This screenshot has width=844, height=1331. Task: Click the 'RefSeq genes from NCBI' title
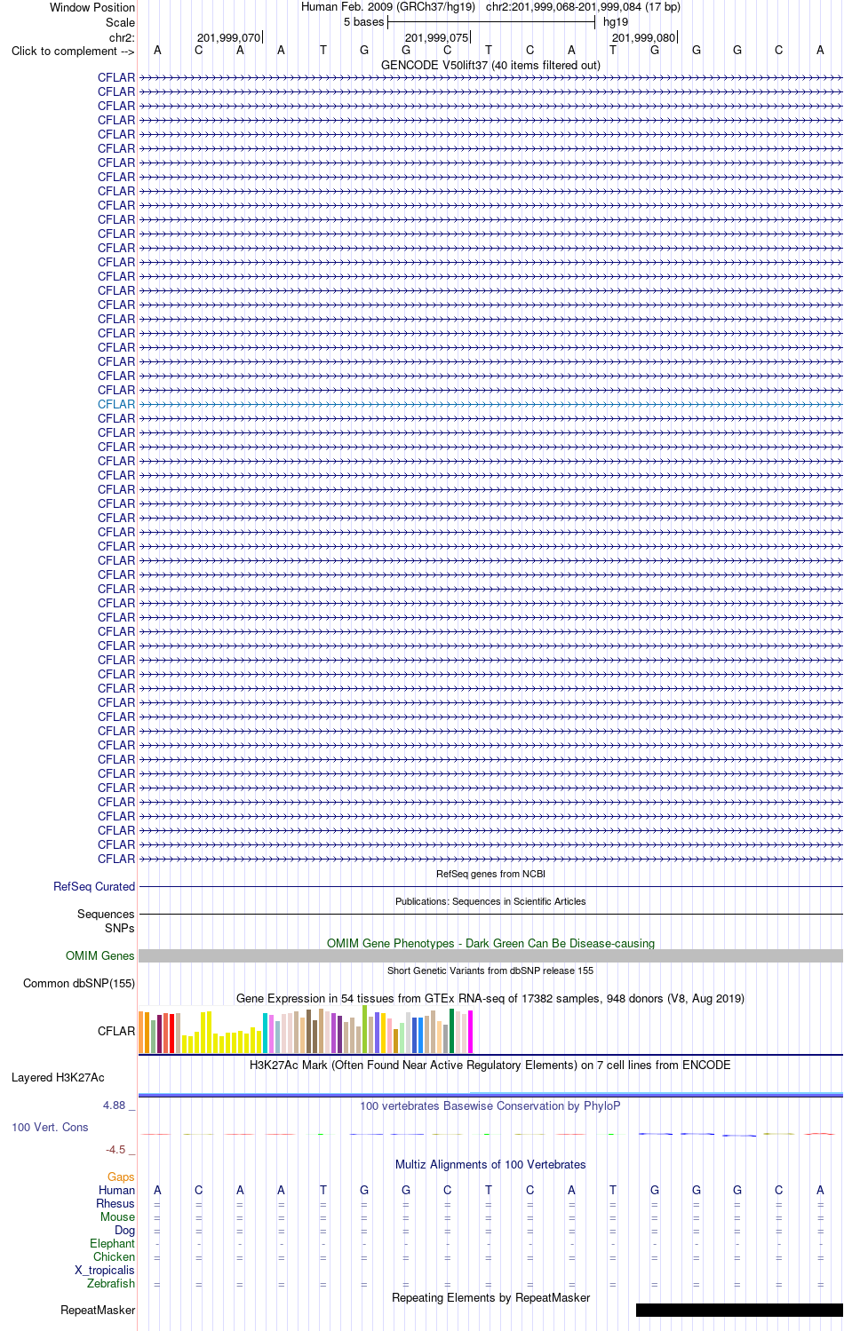coord(490,874)
